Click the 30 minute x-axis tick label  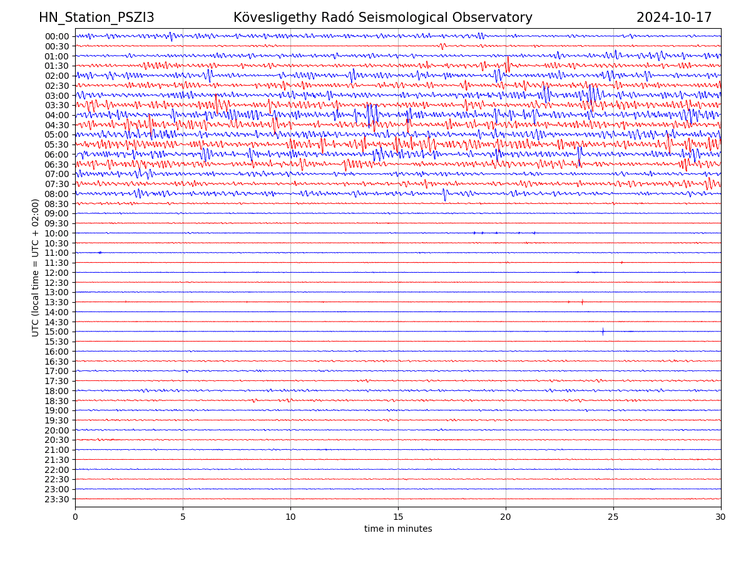(x=721, y=517)
